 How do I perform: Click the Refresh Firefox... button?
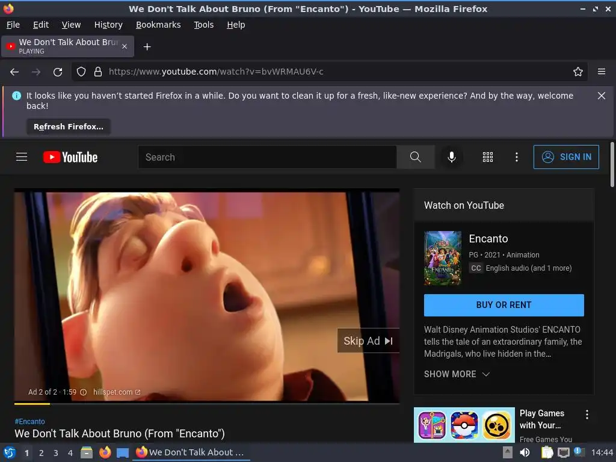[69, 127]
